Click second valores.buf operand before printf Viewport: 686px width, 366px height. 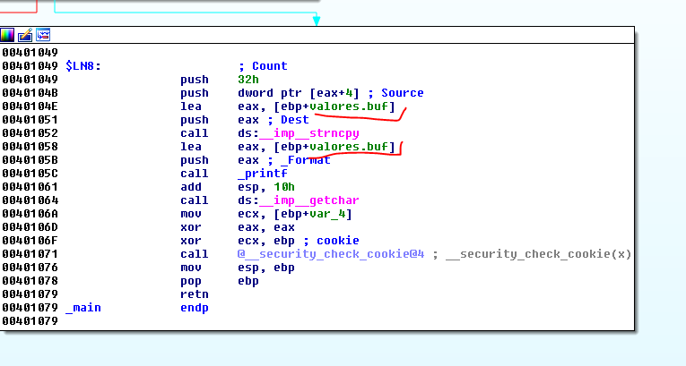pyautogui.click(x=350, y=147)
